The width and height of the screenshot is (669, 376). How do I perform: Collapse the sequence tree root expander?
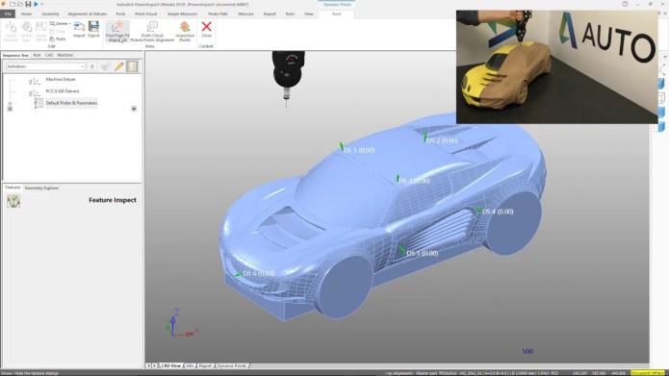coord(10,109)
